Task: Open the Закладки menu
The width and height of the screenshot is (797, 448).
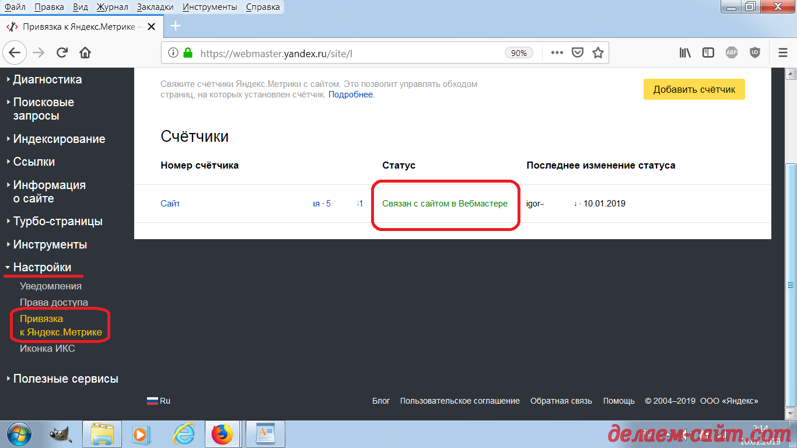Action: [x=155, y=7]
